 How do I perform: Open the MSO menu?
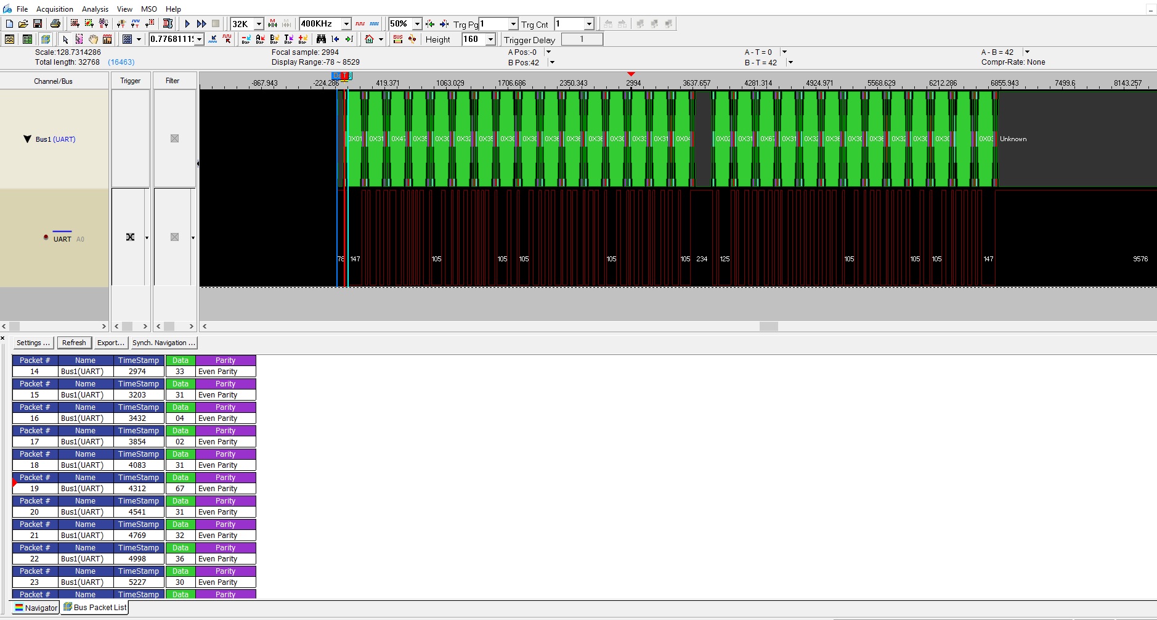pos(149,9)
